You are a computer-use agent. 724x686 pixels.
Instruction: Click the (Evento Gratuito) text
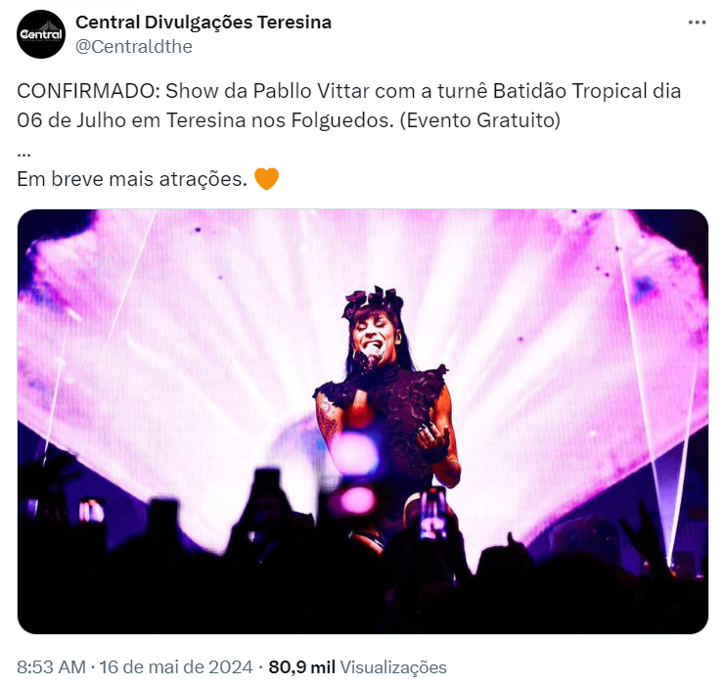(480, 120)
